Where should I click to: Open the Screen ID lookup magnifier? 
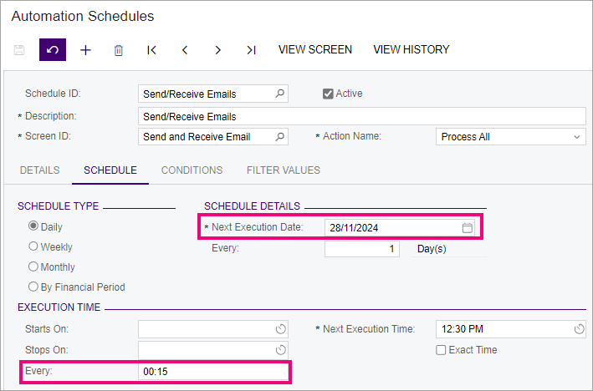(280, 137)
